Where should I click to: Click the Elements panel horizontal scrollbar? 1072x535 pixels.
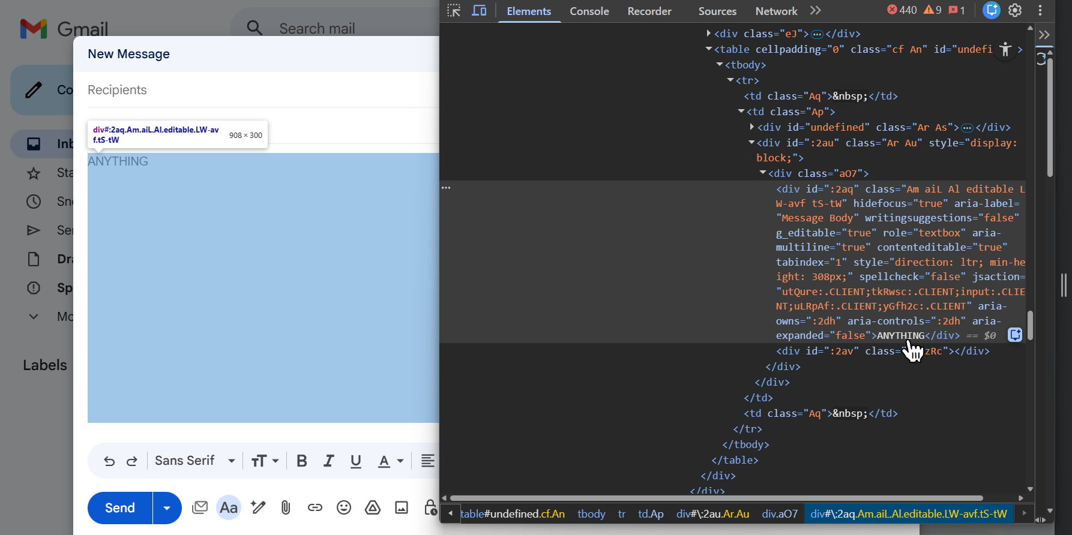(716, 498)
